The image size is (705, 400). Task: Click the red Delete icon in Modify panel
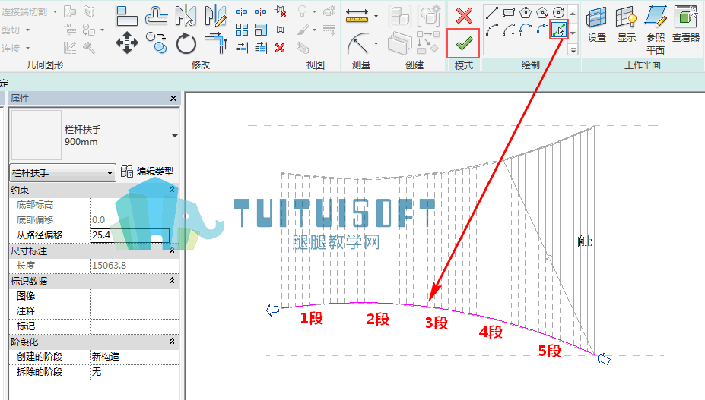pos(280,48)
